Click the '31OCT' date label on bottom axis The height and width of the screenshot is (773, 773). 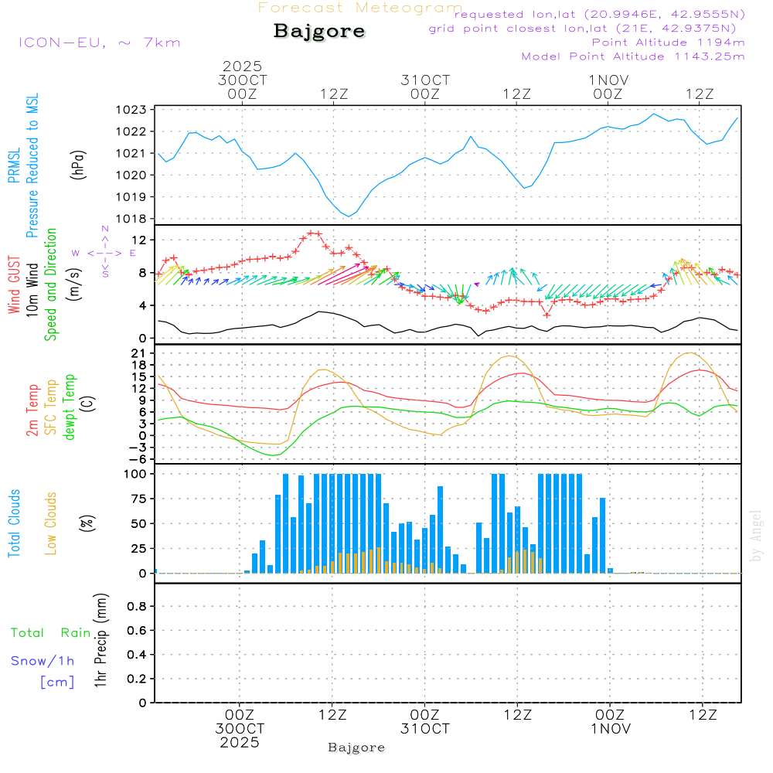click(x=424, y=728)
